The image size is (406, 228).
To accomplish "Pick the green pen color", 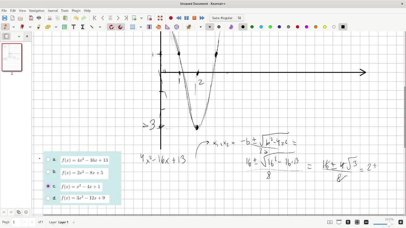I will [x=252, y=27].
